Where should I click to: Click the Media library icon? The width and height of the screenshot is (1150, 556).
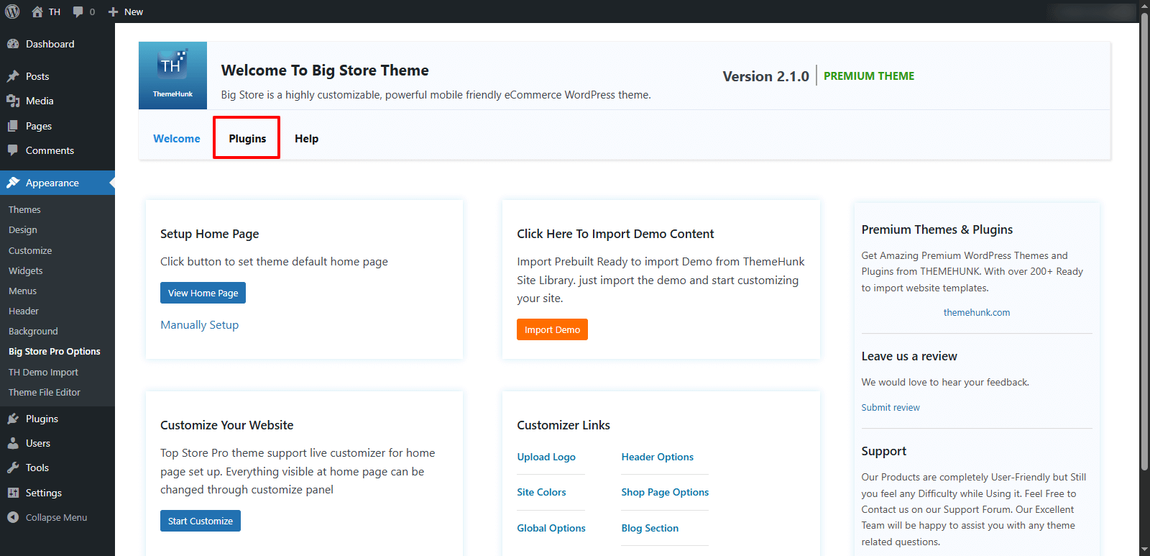[13, 101]
